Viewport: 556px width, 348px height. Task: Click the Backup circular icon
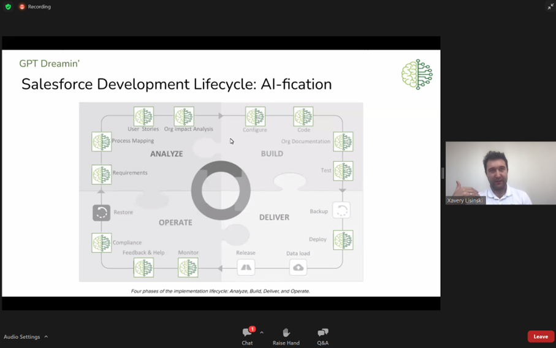[x=341, y=210]
